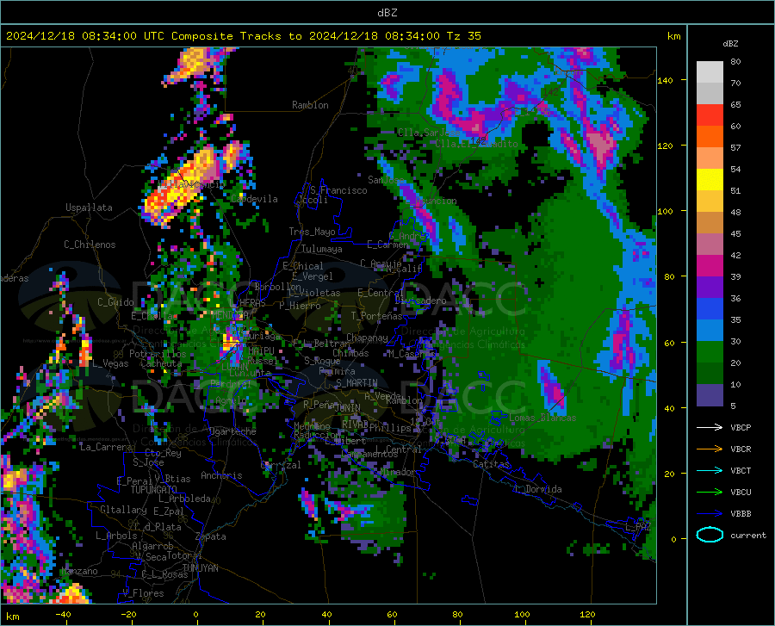This screenshot has height=626, width=775.
Task: Pick the magenta band above 39
Action: (710, 266)
